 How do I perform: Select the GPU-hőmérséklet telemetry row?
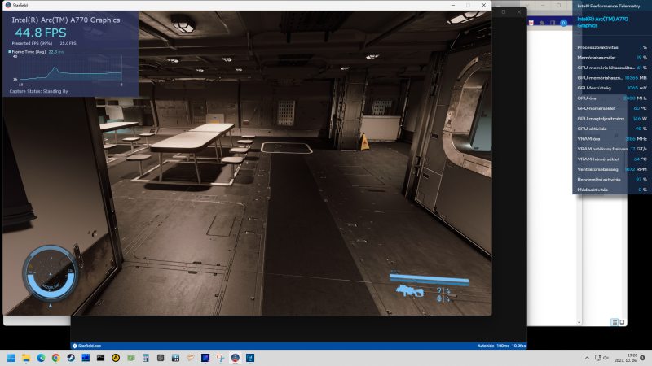pos(612,108)
